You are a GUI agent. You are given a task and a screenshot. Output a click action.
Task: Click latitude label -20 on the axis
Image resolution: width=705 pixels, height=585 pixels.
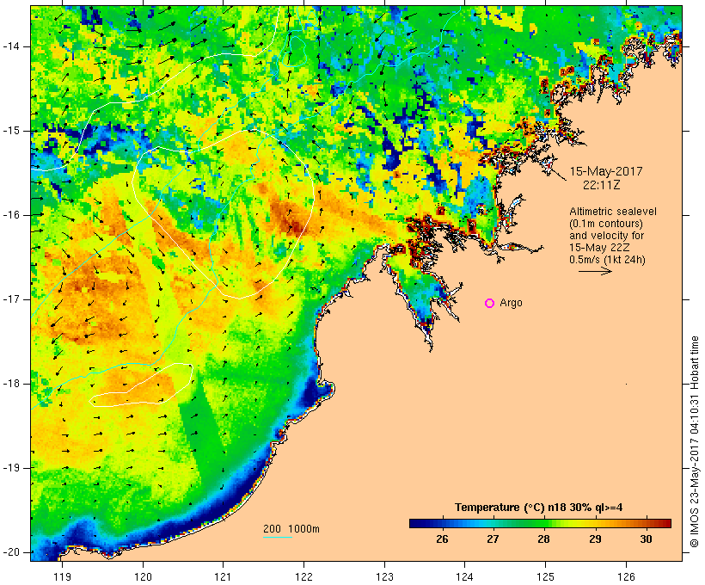10,552
